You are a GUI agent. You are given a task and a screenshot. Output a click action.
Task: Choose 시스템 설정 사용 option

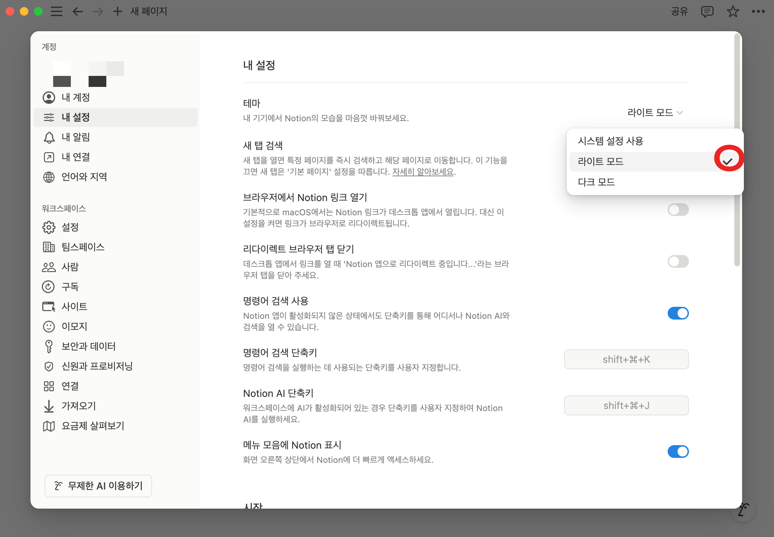(x=611, y=141)
